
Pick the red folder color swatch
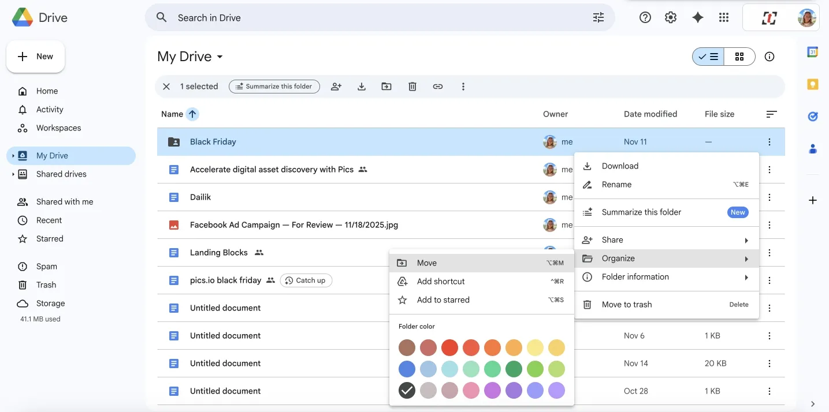(449, 348)
